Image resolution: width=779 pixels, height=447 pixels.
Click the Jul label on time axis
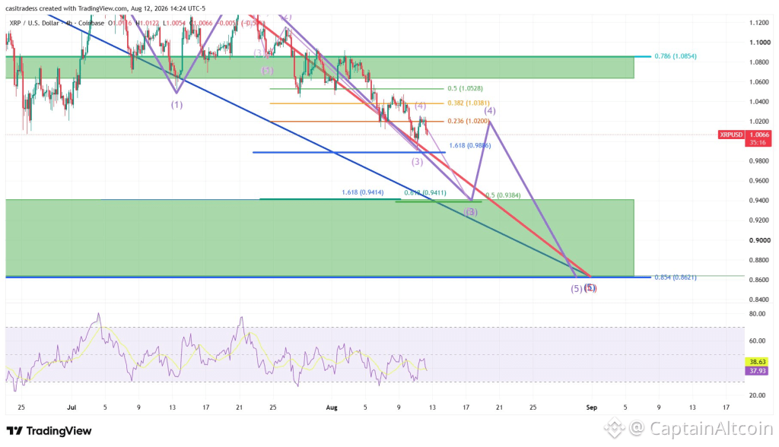pos(72,407)
